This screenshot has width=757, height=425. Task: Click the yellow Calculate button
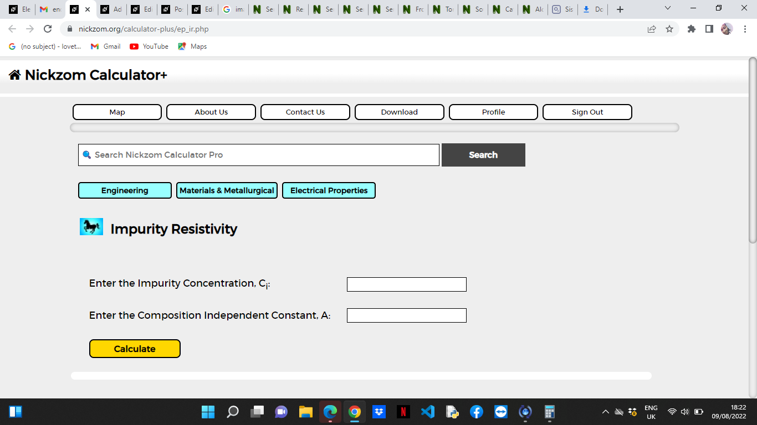pyautogui.click(x=135, y=349)
